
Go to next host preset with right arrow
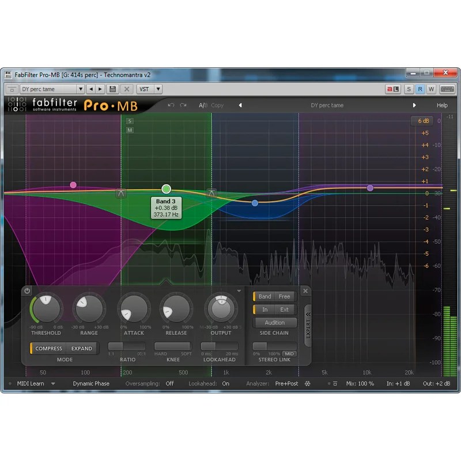[x=100, y=89]
